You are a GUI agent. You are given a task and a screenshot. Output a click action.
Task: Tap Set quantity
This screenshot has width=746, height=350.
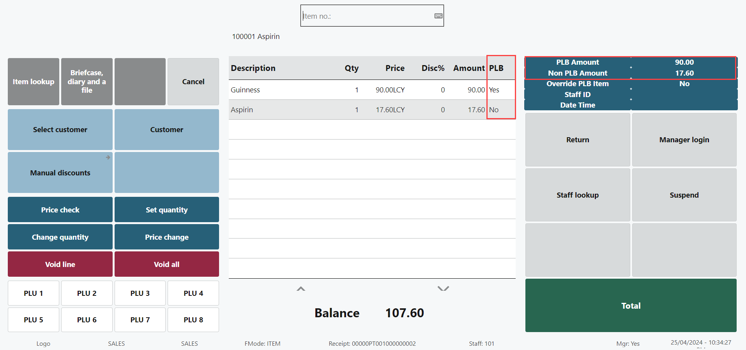(x=166, y=210)
